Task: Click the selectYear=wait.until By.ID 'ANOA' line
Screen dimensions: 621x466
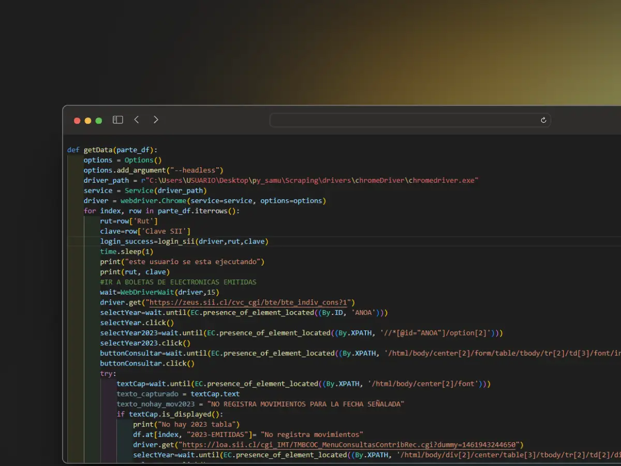Action: pos(244,312)
